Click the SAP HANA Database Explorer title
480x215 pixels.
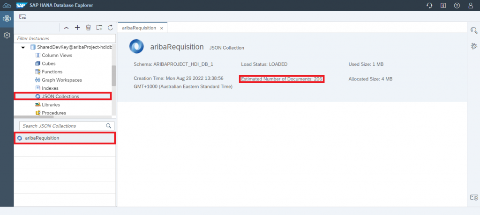[x=61, y=6]
